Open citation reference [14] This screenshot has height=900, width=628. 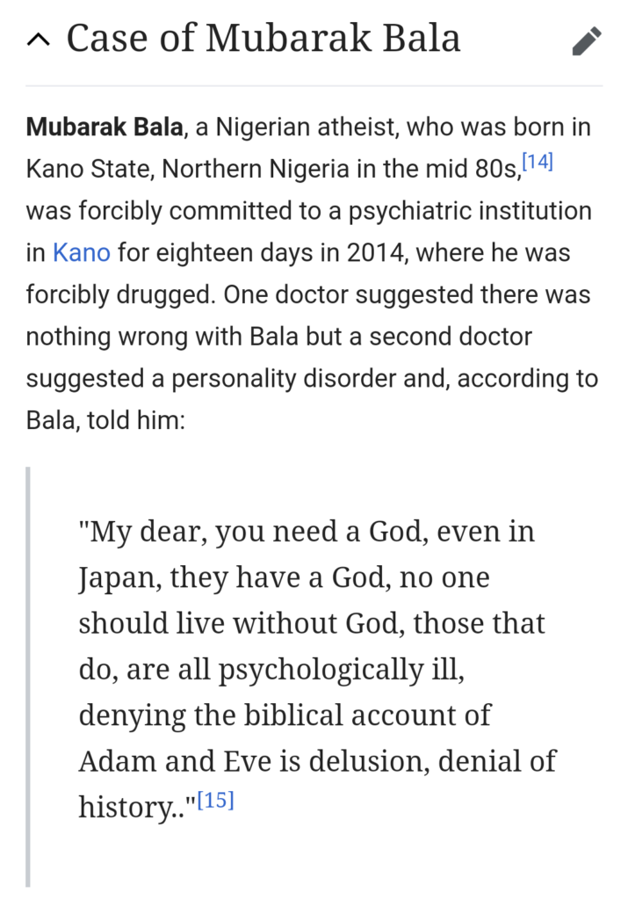pos(537,161)
